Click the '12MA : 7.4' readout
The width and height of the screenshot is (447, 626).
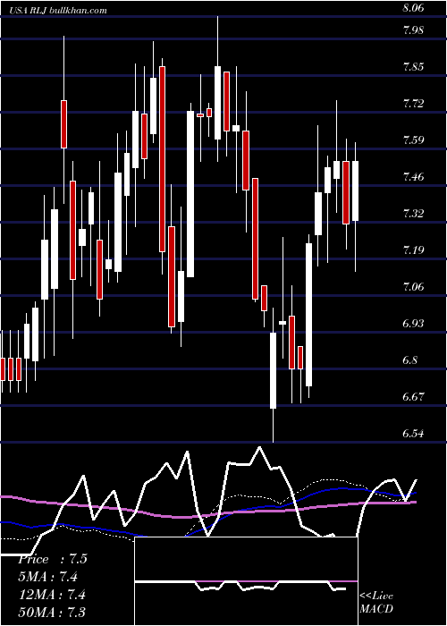click(52, 595)
